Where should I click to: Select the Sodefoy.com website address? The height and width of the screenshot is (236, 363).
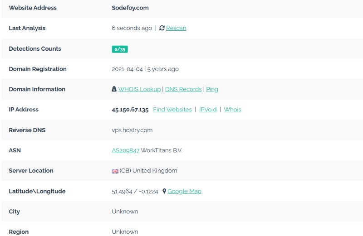click(x=130, y=8)
